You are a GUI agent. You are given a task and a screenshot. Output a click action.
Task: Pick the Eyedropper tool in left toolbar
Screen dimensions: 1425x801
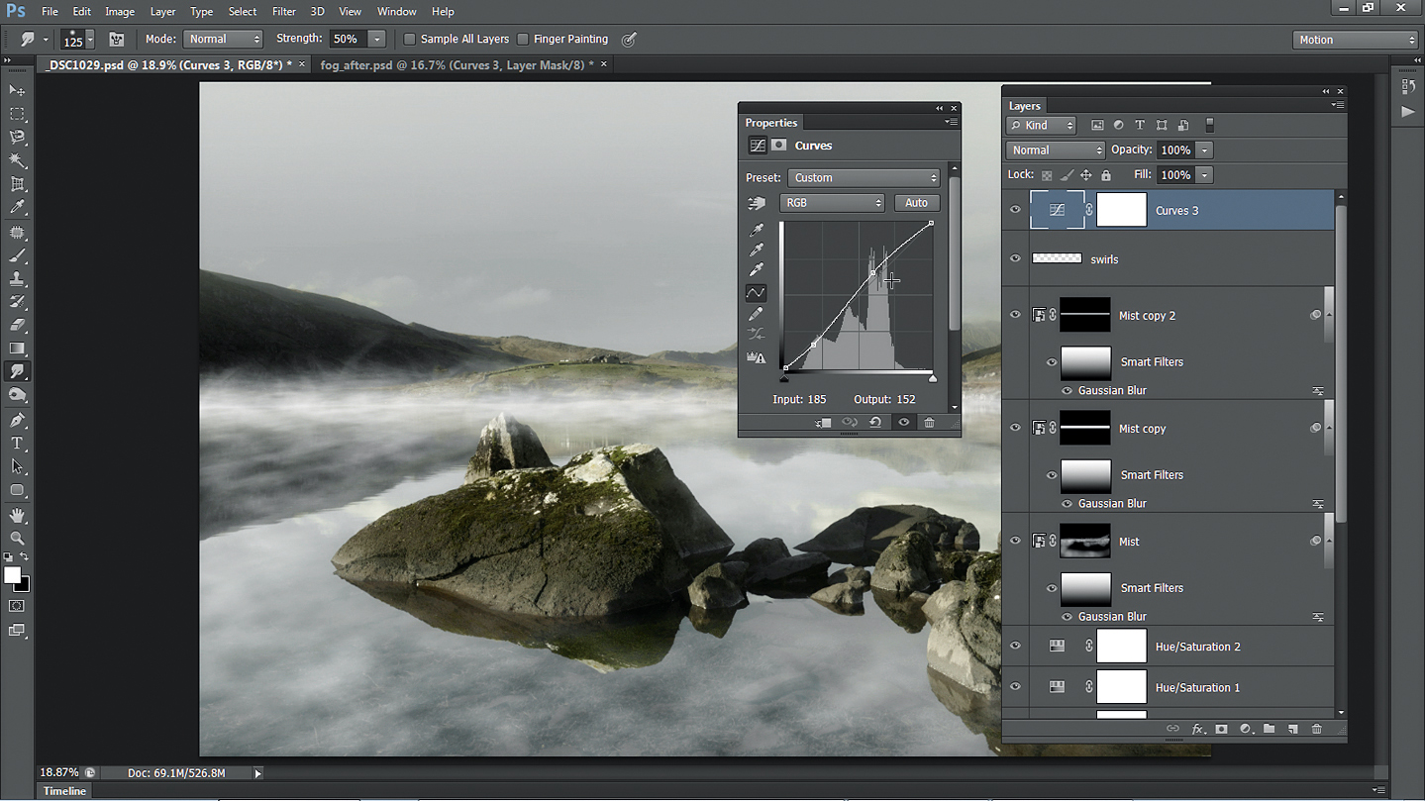(x=17, y=208)
